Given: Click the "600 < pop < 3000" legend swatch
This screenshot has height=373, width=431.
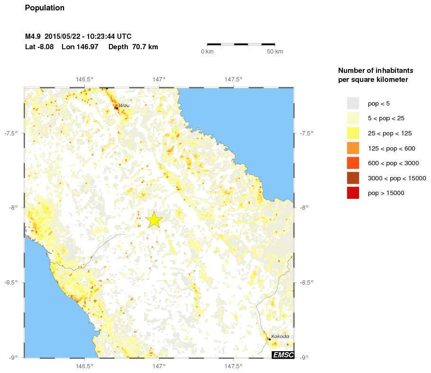Looking at the screenshot, I should coord(353,163).
